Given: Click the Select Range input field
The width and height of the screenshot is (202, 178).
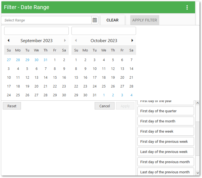Looking at the screenshot, I should coord(46,20).
